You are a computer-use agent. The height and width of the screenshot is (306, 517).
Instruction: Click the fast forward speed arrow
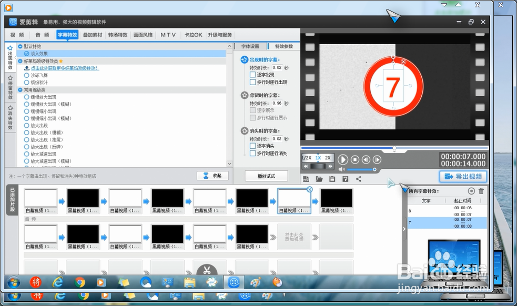(330, 166)
